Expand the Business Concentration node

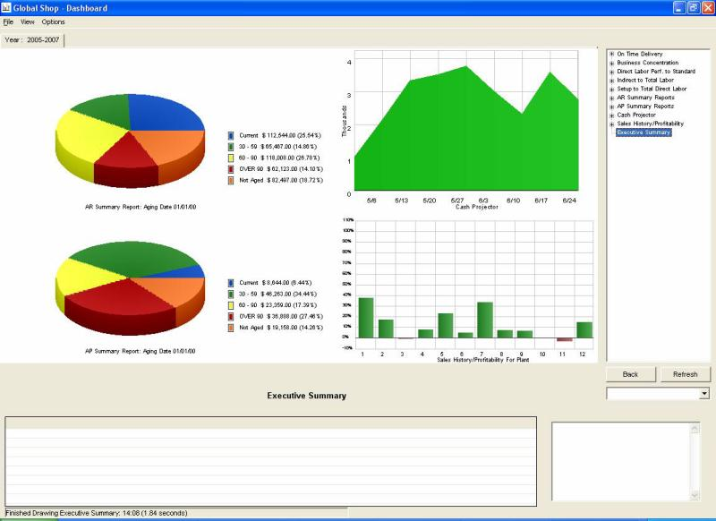tap(612, 63)
